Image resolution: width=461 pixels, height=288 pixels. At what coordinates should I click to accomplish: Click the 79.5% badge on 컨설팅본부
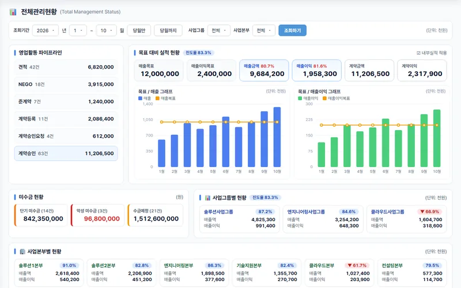(432, 266)
